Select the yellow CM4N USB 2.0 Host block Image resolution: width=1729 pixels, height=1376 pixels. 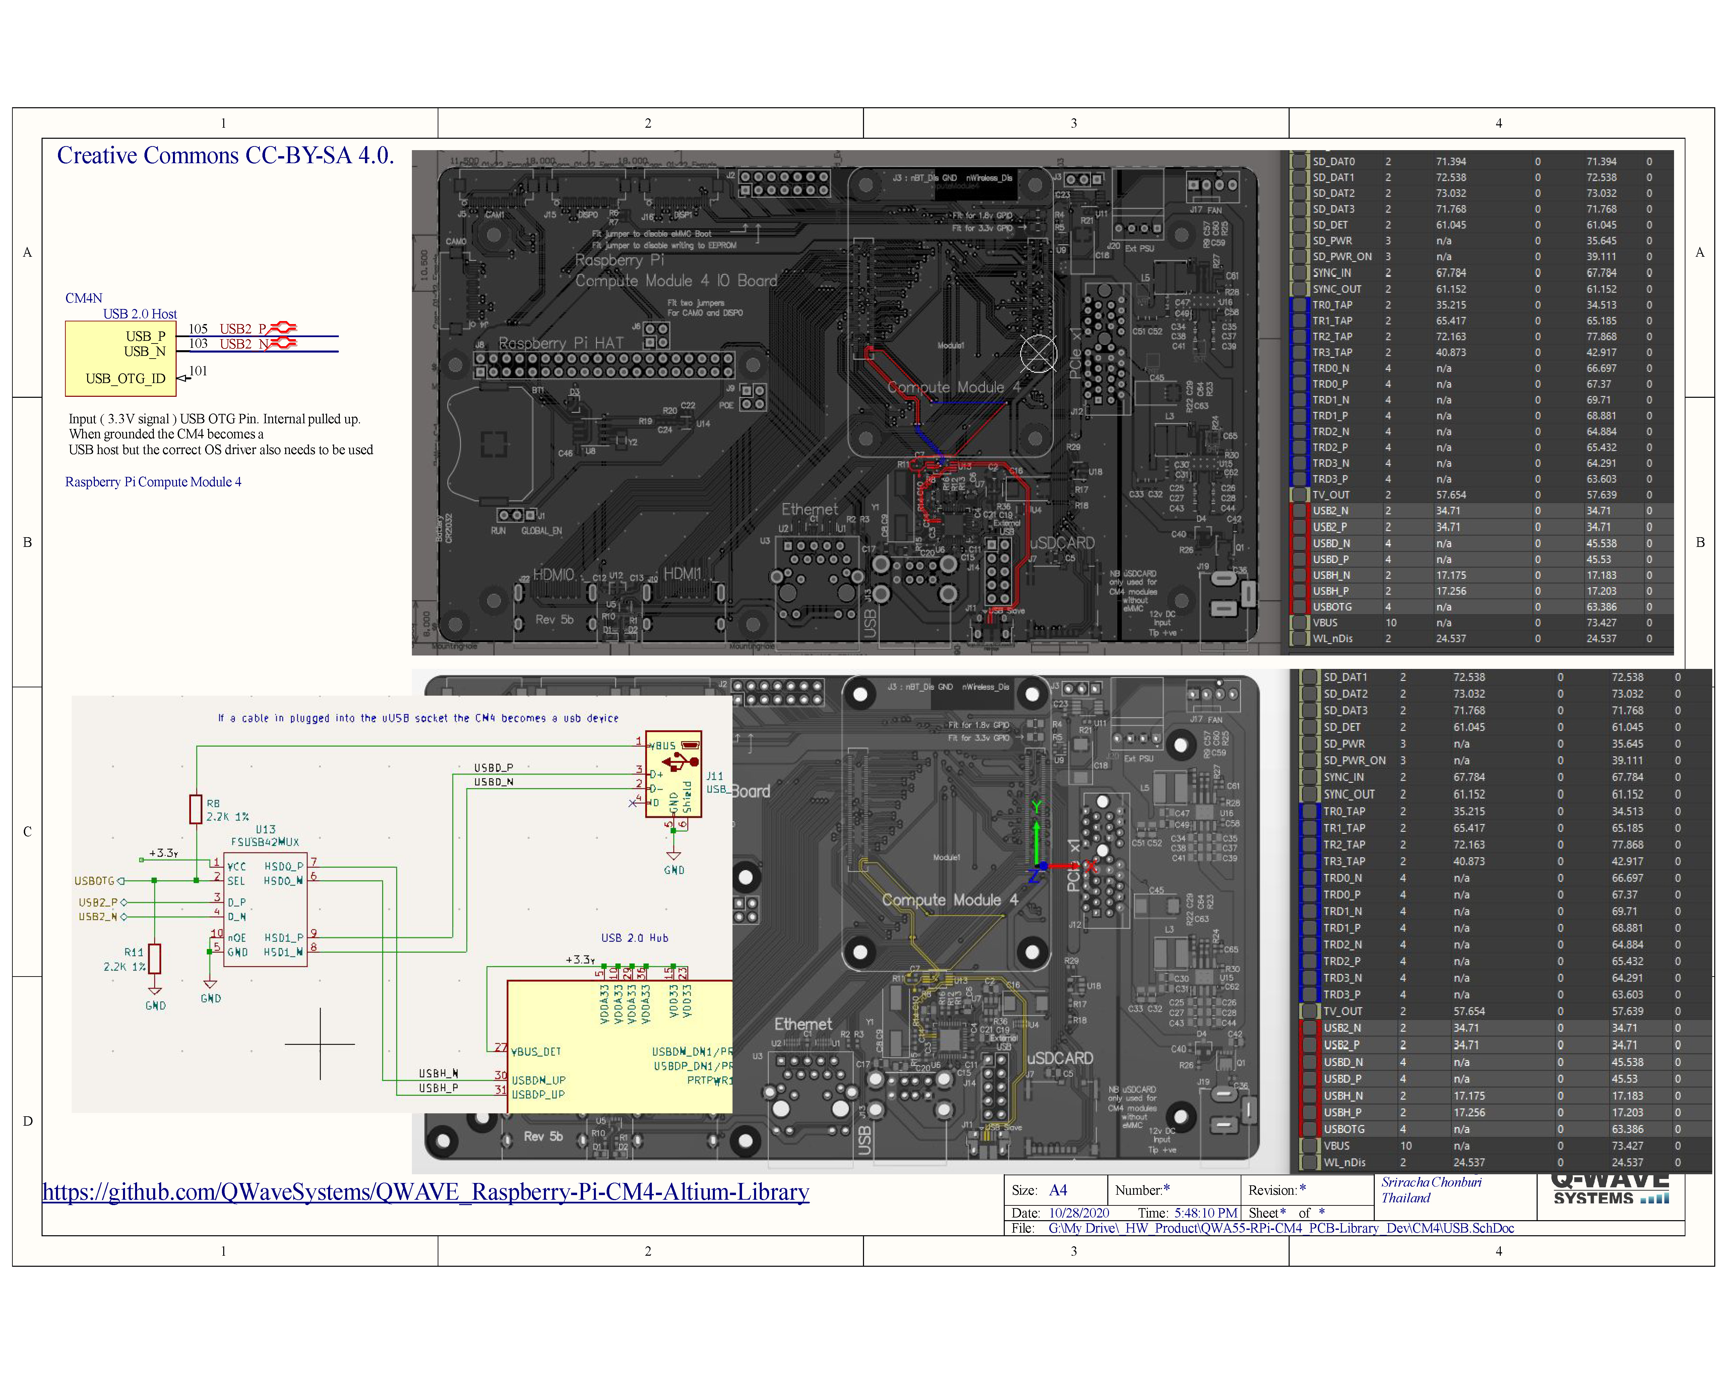[x=120, y=359]
